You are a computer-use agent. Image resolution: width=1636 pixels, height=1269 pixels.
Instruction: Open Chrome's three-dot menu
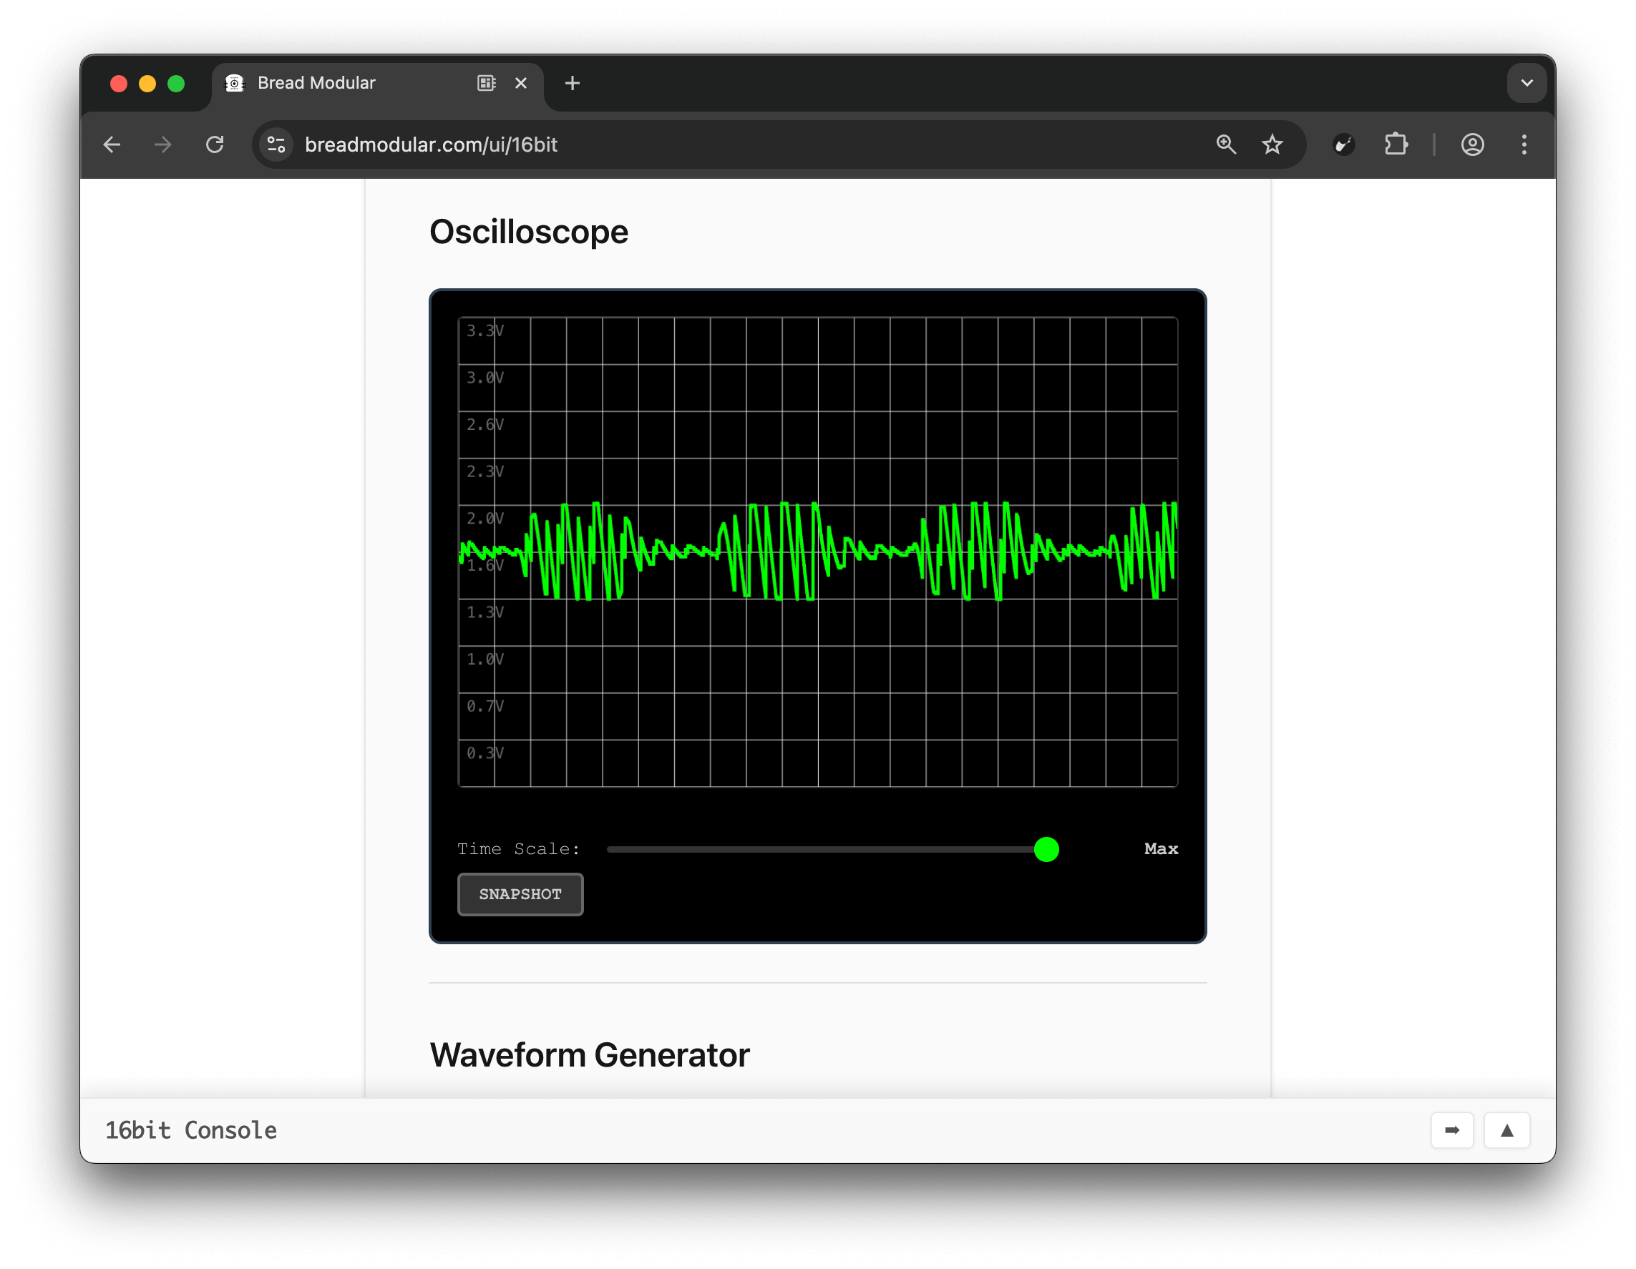pos(1524,144)
